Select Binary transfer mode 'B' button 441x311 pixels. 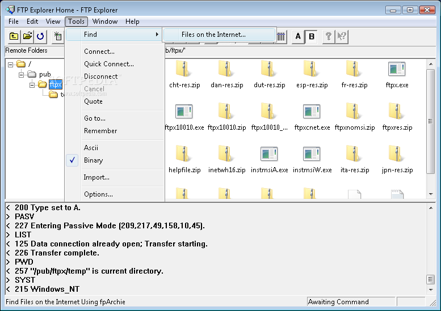click(x=312, y=36)
